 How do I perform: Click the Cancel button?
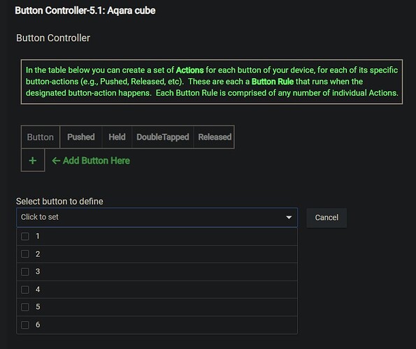[327, 218]
